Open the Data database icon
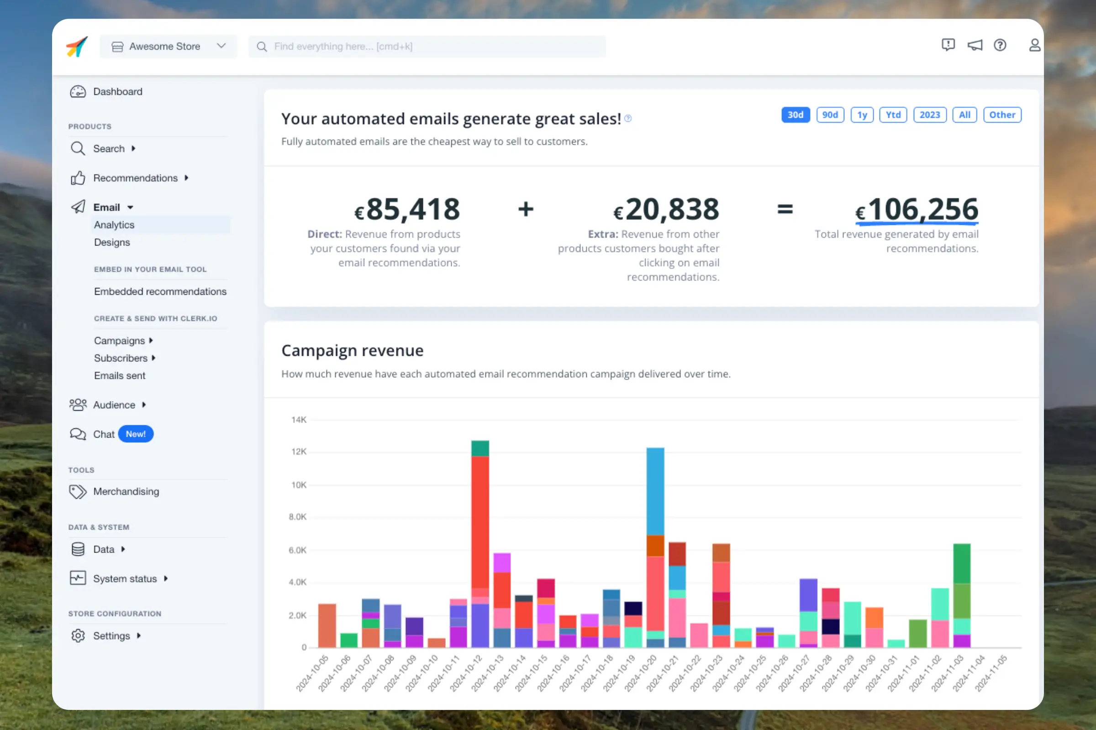Image resolution: width=1096 pixels, height=730 pixels. pos(78,549)
